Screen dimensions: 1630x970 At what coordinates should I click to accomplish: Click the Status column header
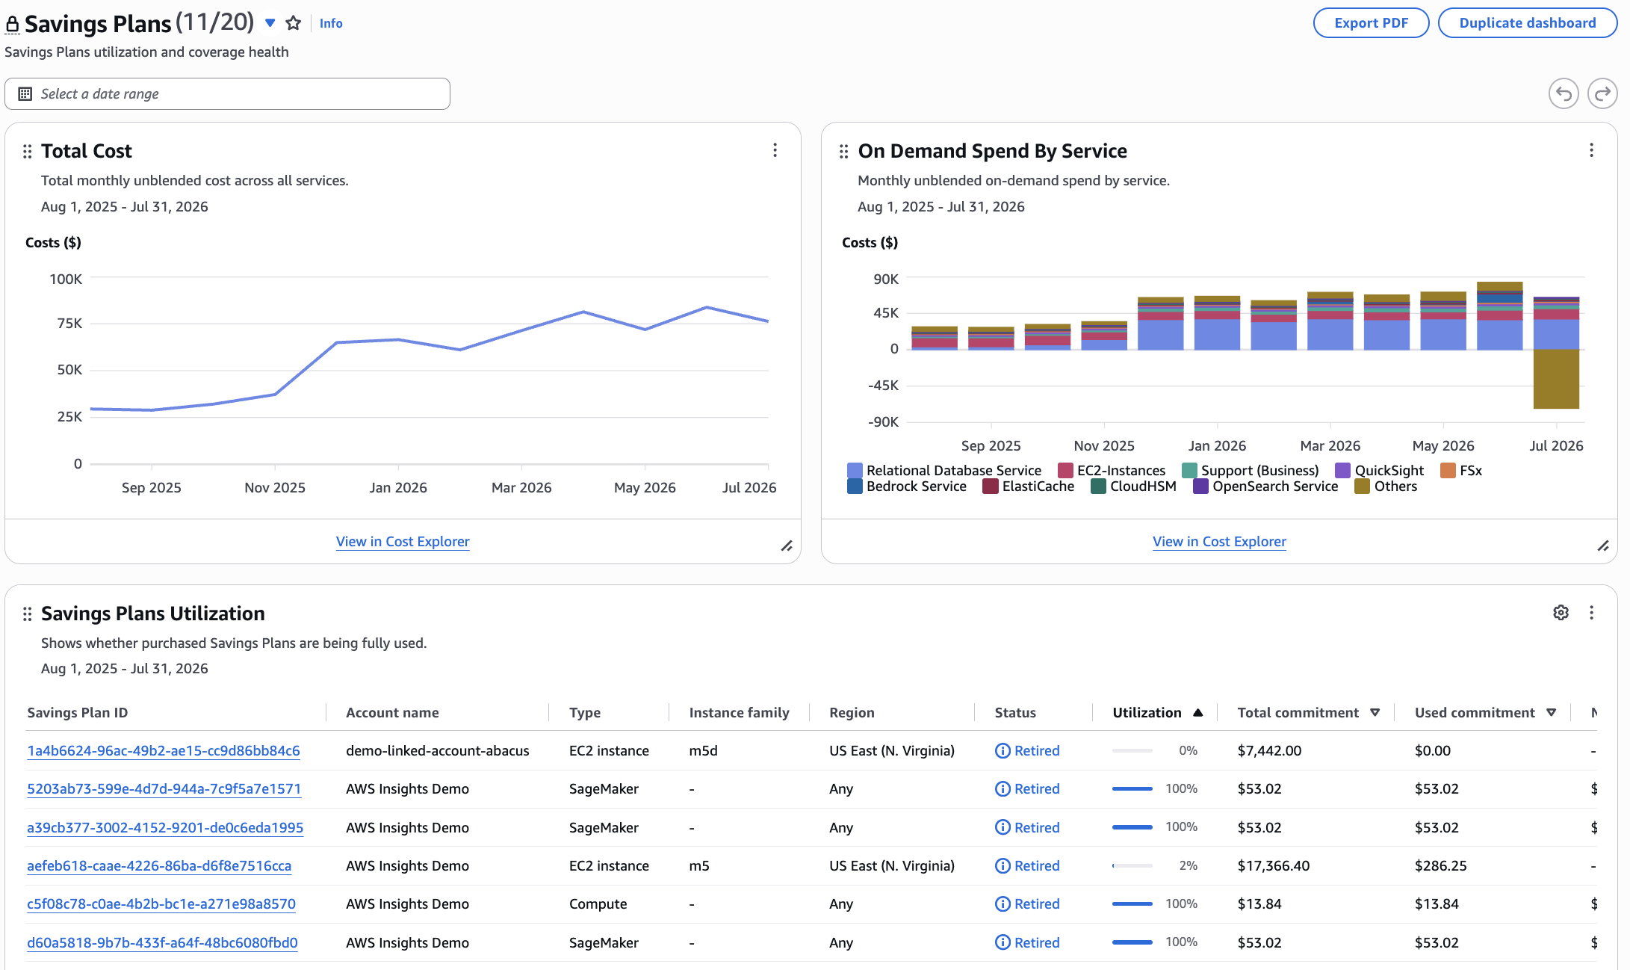coord(1015,712)
